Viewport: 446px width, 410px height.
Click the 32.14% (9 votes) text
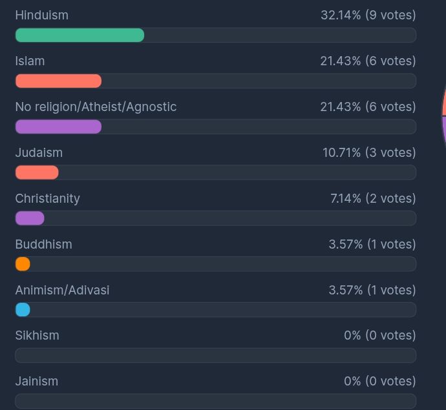[368, 15]
